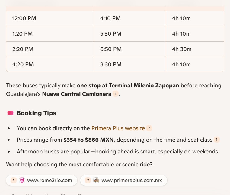Click the 4:20 PM departure cell
230x195 pixels.
(23, 64)
